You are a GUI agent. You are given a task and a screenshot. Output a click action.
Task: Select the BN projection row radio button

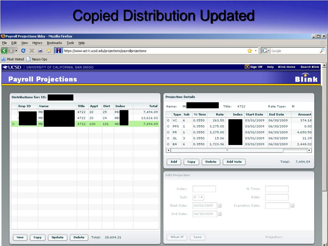[x=168, y=144]
